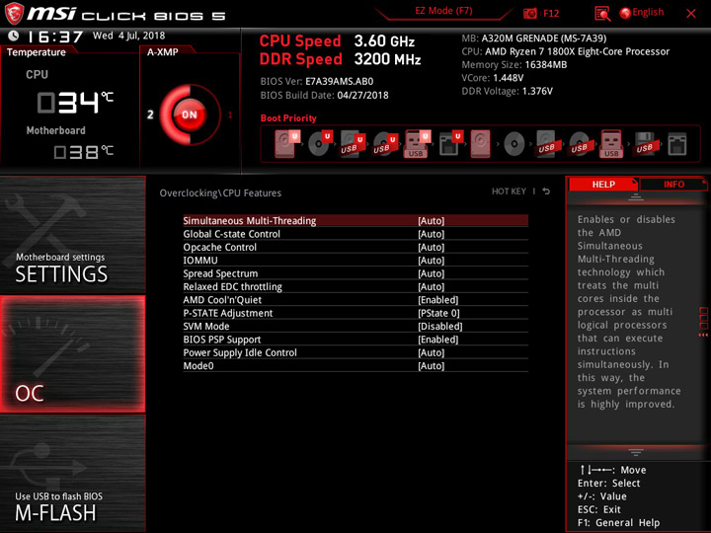The height and width of the screenshot is (533, 711).
Task: Open IOMMU [Auto] value
Action: pos(432,261)
